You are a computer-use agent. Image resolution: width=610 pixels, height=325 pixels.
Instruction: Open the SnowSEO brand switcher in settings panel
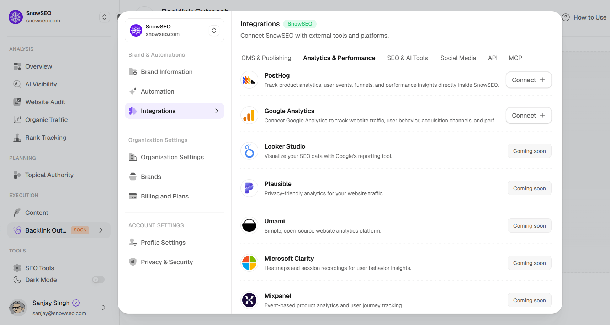click(x=214, y=31)
